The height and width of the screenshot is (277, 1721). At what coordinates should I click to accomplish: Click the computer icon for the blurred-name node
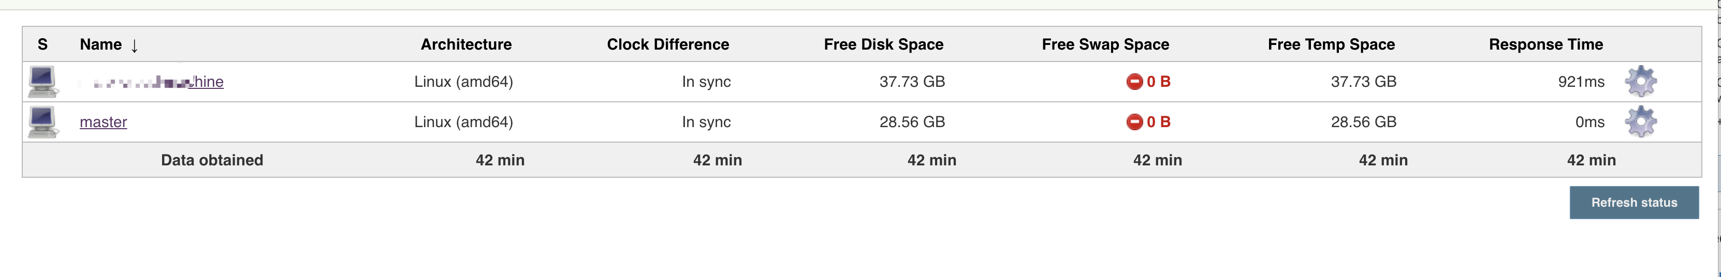pos(43,82)
